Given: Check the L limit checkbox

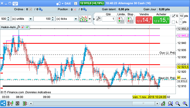Looking at the screenshot, I should coord(173,22).
